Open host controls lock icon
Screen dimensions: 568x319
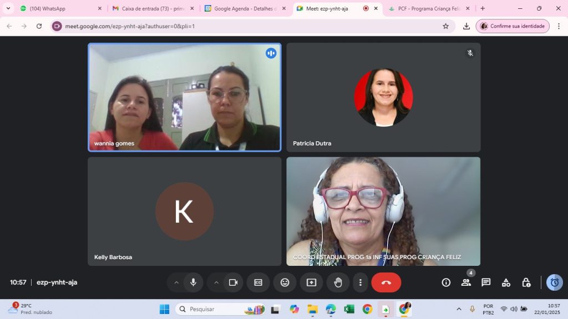[x=526, y=282]
